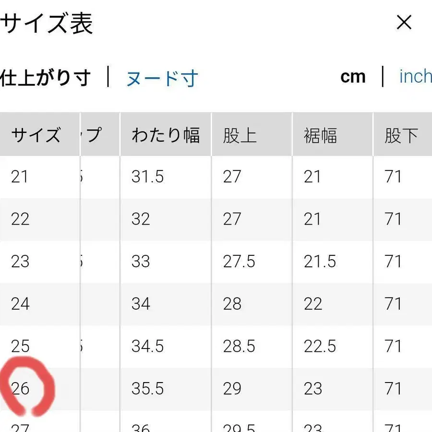Select size 23 in the chart

click(20, 262)
